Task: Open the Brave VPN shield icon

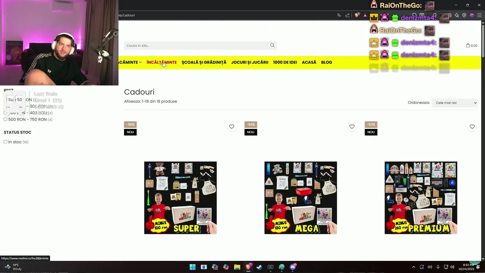Action: 464,15
